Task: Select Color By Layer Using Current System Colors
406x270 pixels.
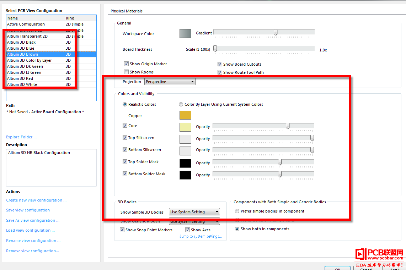Action: tap(181, 104)
